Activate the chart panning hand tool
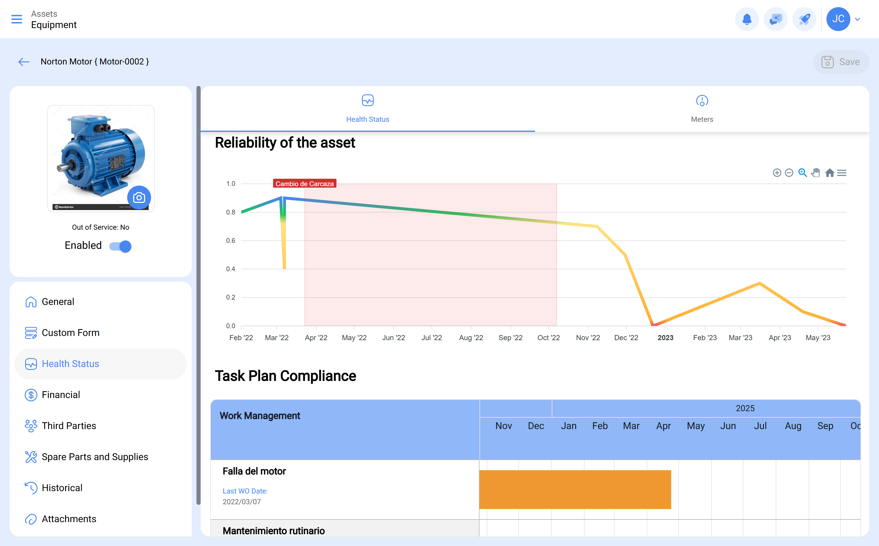 click(816, 173)
